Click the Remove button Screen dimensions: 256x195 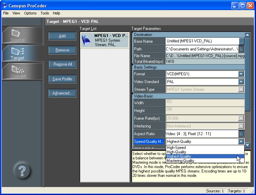point(62,50)
